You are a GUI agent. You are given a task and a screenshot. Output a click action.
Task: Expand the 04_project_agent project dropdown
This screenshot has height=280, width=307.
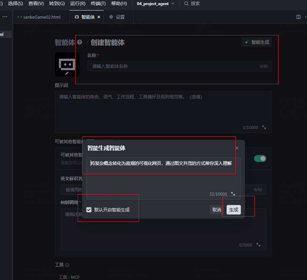pyautogui.click(x=155, y=3)
